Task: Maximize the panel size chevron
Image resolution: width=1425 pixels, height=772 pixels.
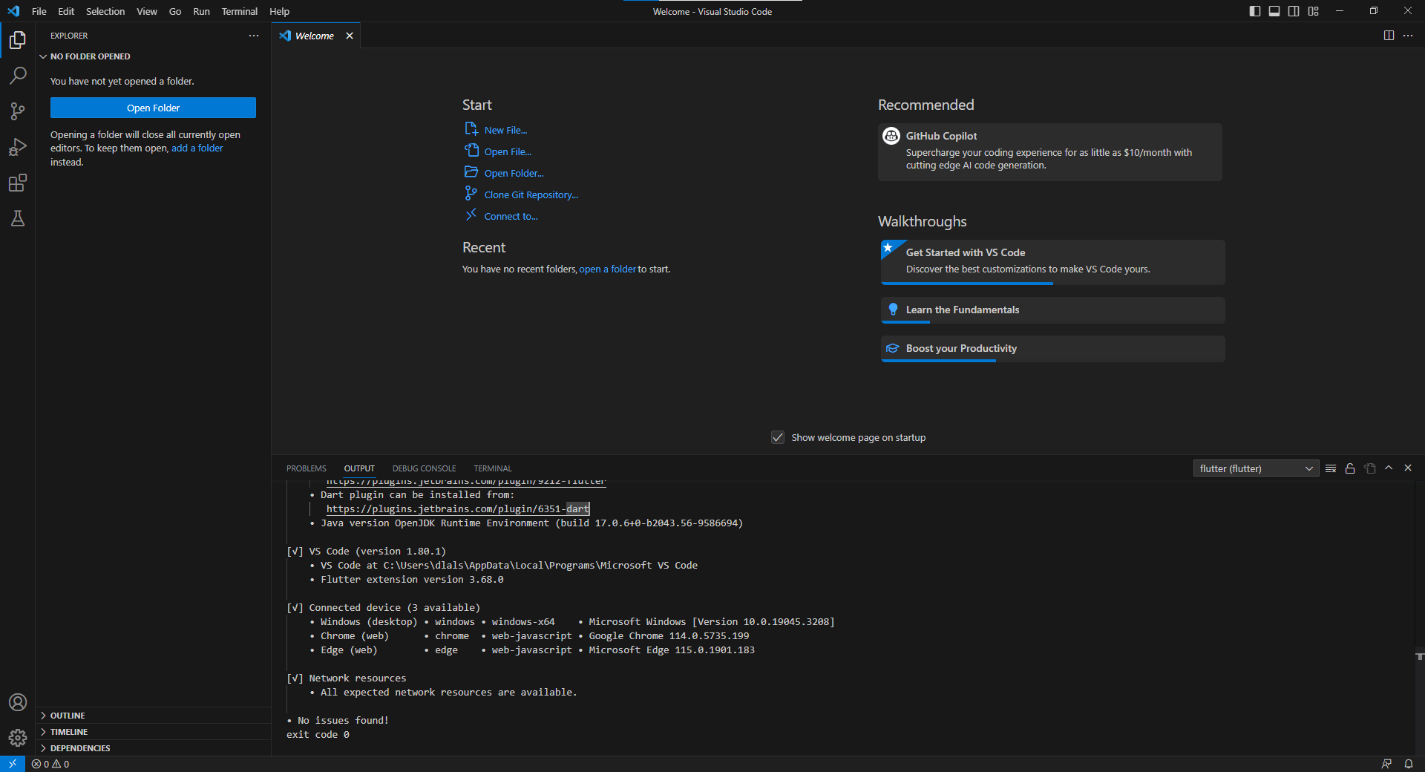Action: click(x=1389, y=468)
